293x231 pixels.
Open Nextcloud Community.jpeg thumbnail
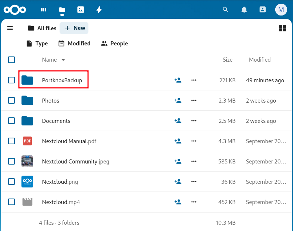coord(27,161)
